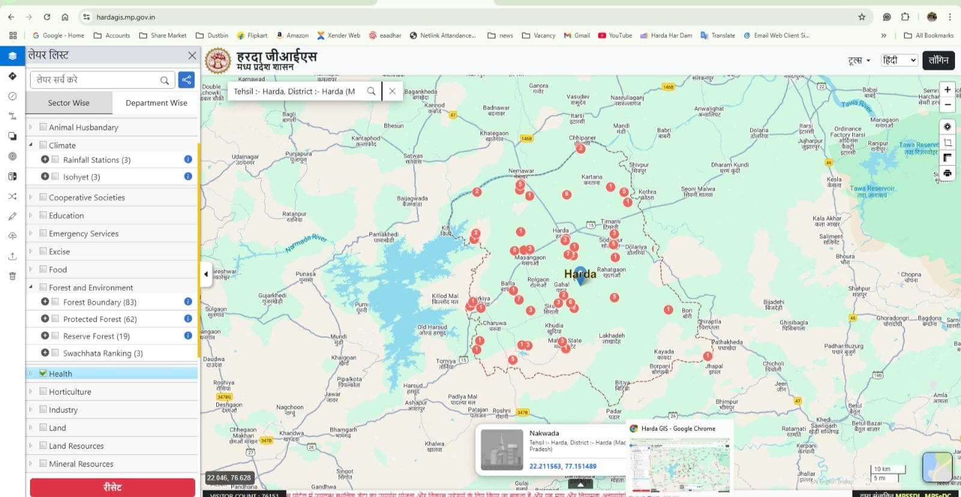Switch to Department Wise tab

click(x=156, y=103)
